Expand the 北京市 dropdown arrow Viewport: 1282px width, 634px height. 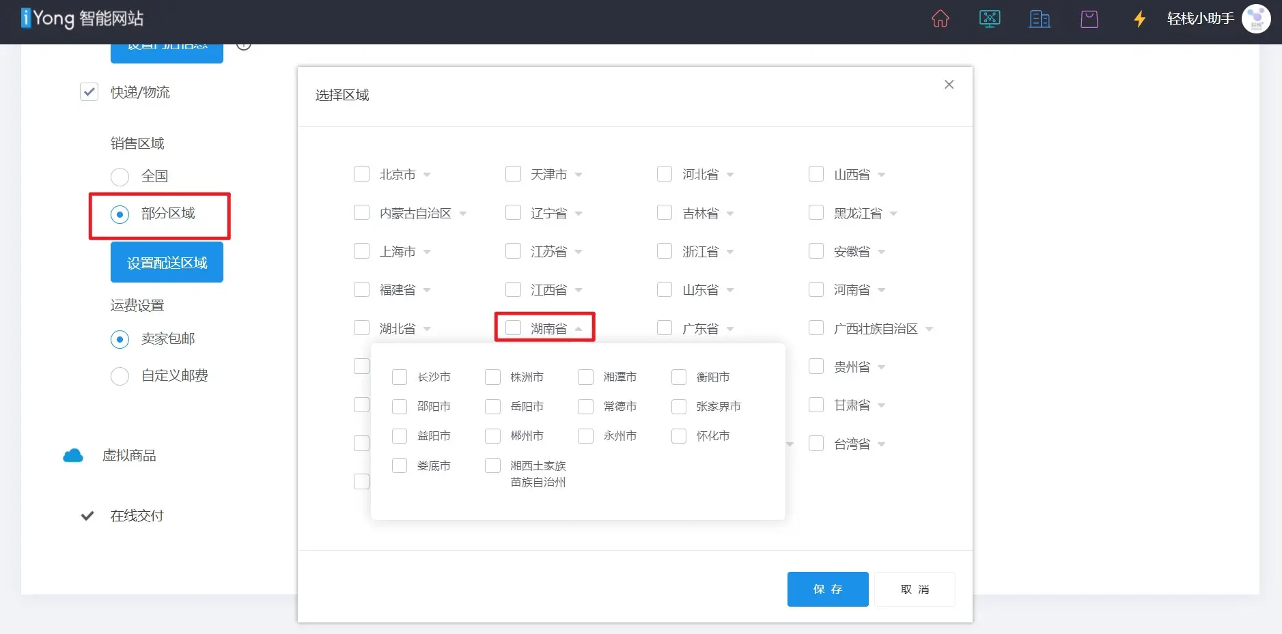pyautogui.click(x=427, y=175)
